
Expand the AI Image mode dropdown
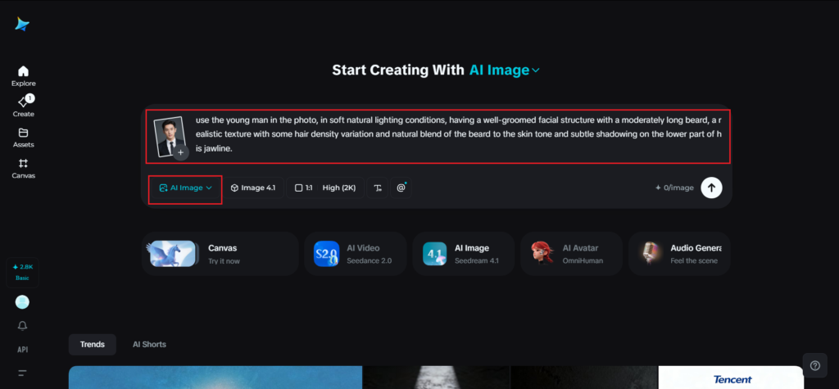pyautogui.click(x=185, y=188)
